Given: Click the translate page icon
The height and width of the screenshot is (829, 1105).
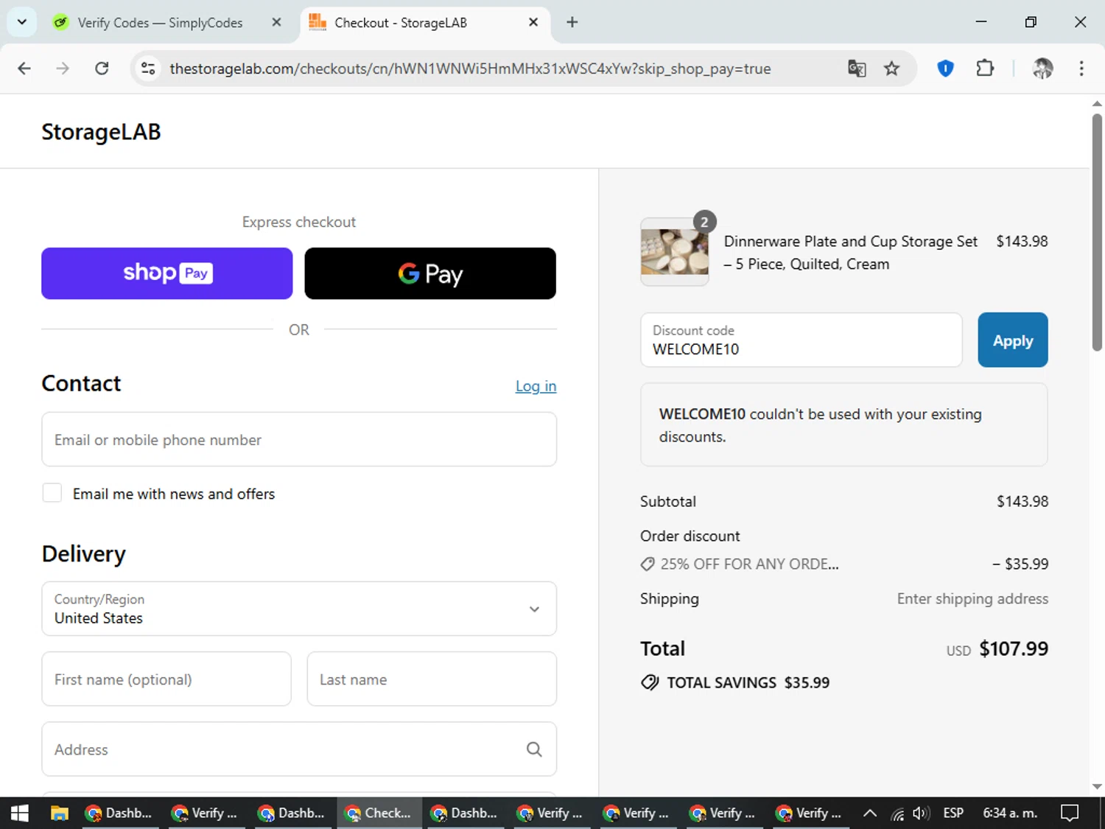Looking at the screenshot, I should tap(857, 69).
